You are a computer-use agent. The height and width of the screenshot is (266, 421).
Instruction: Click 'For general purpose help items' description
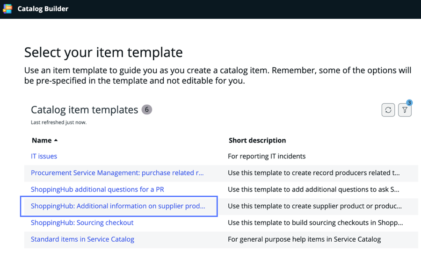(x=304, y=239)
